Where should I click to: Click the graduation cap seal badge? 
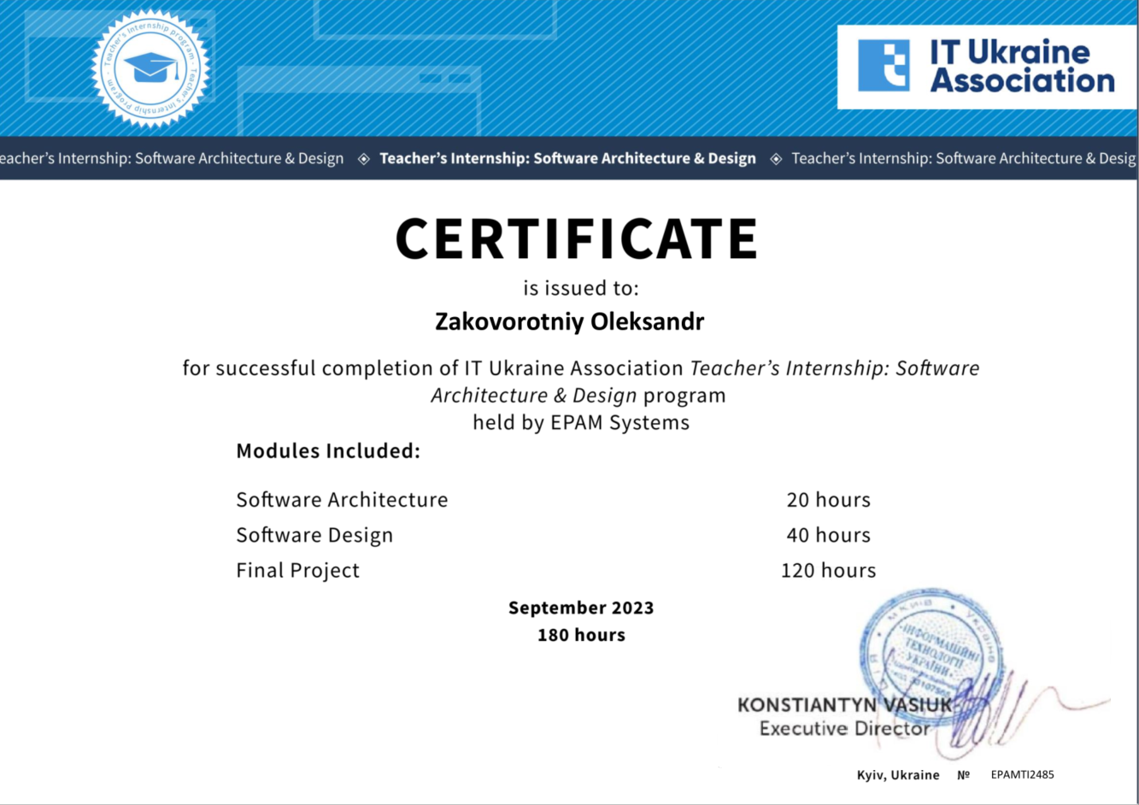(150, 68)
